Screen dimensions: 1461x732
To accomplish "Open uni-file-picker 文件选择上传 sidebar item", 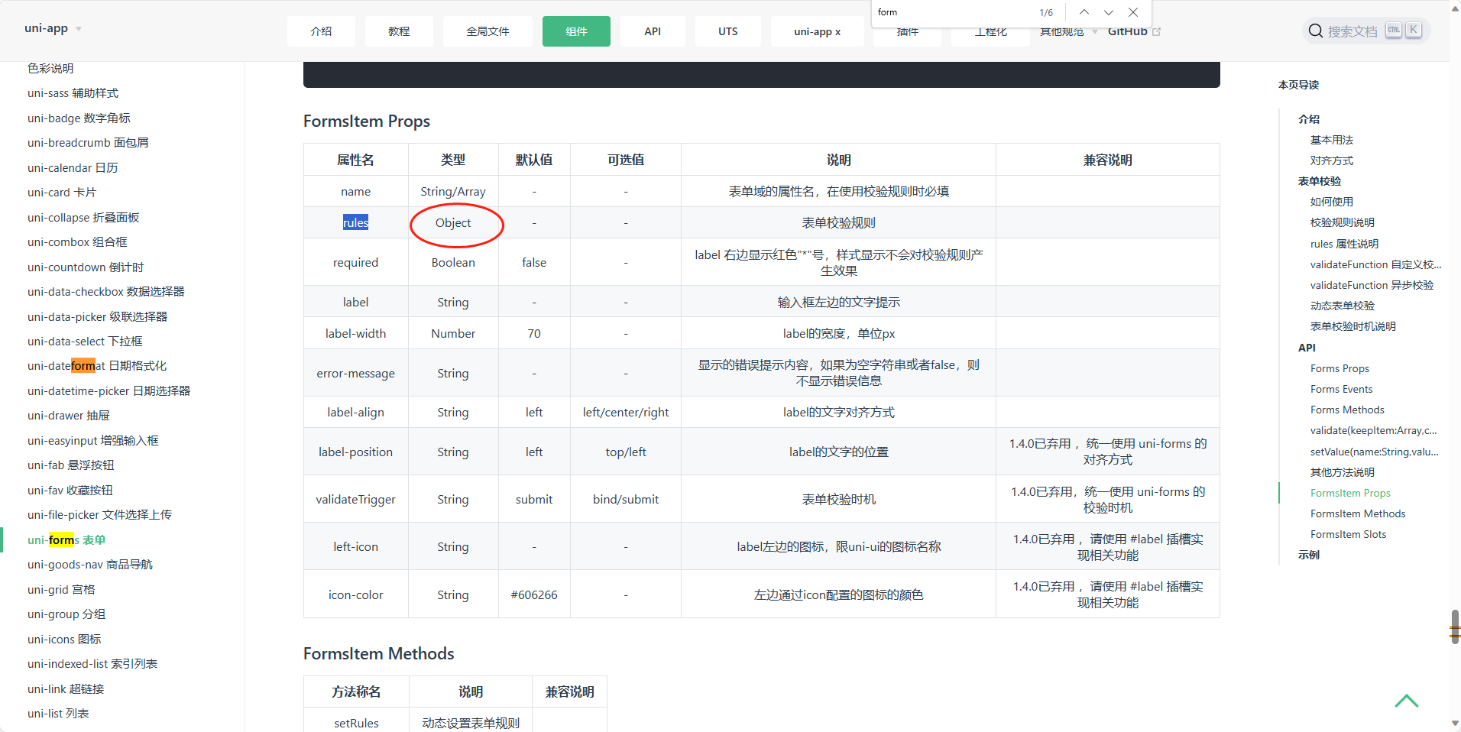I will [99, 515].
